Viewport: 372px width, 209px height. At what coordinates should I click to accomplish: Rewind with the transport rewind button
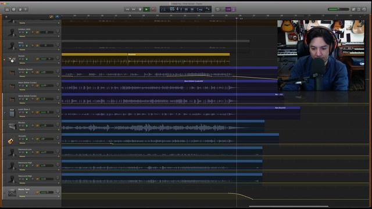pyautogui.click(x=127, y=9)
